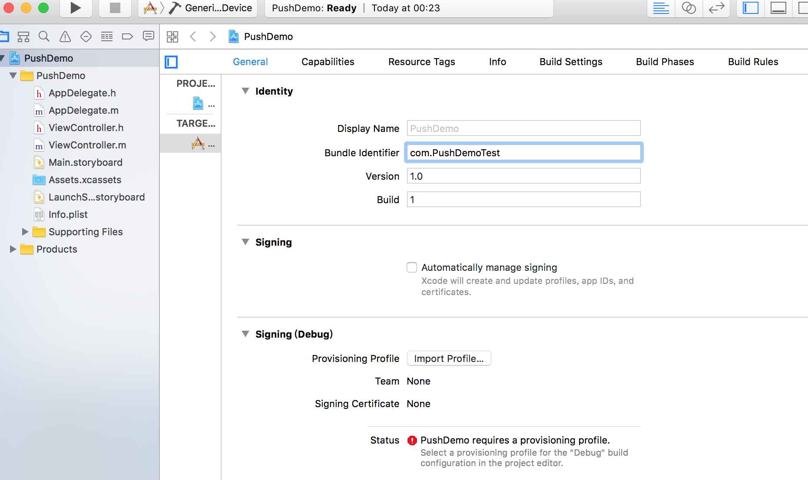Image resolution: width=808 pixels, height=480 pixels.
Task: Click the Import Profile... button
Action: [x=449, y=358]
